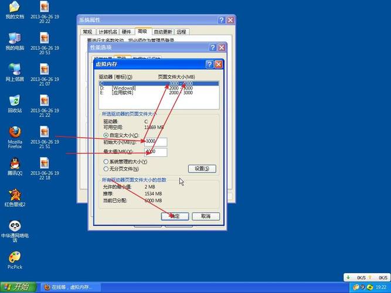Screen dimensions: 391x293
Task: Select the 无分页文件 radio option
Action: pos(106,169)
